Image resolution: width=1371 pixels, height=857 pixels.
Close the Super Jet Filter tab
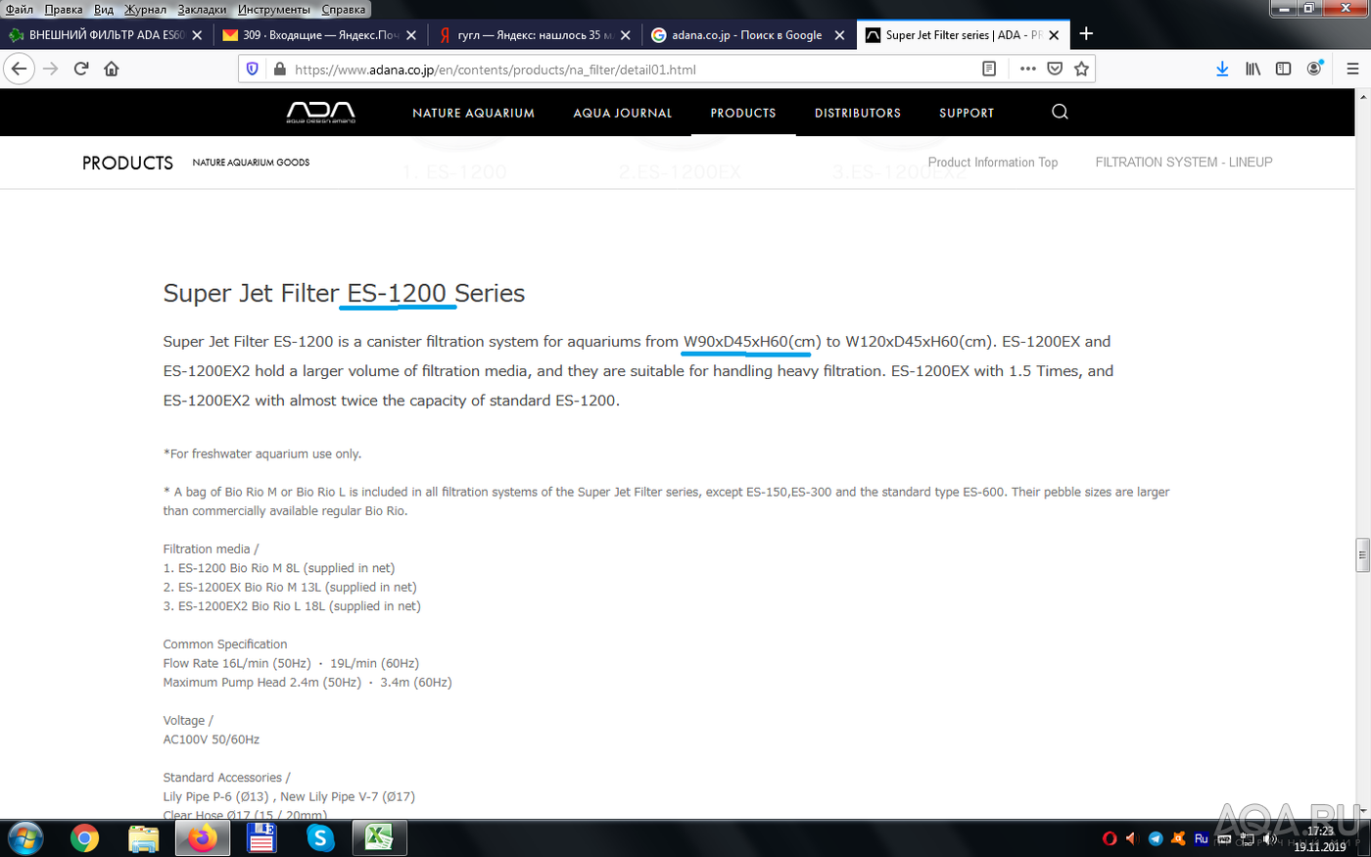pos(1054,35)
